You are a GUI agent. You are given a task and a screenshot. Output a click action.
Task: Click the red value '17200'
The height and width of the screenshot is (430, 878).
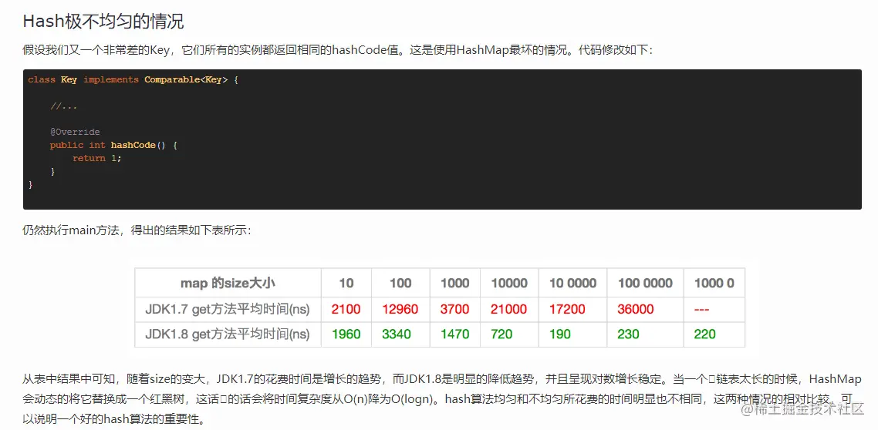click(x=566, y=309)
